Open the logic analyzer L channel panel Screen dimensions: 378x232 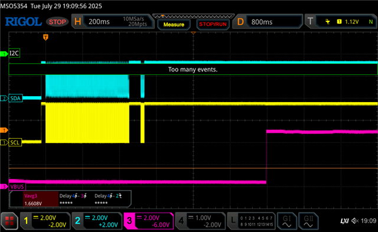tap(252, 221)
